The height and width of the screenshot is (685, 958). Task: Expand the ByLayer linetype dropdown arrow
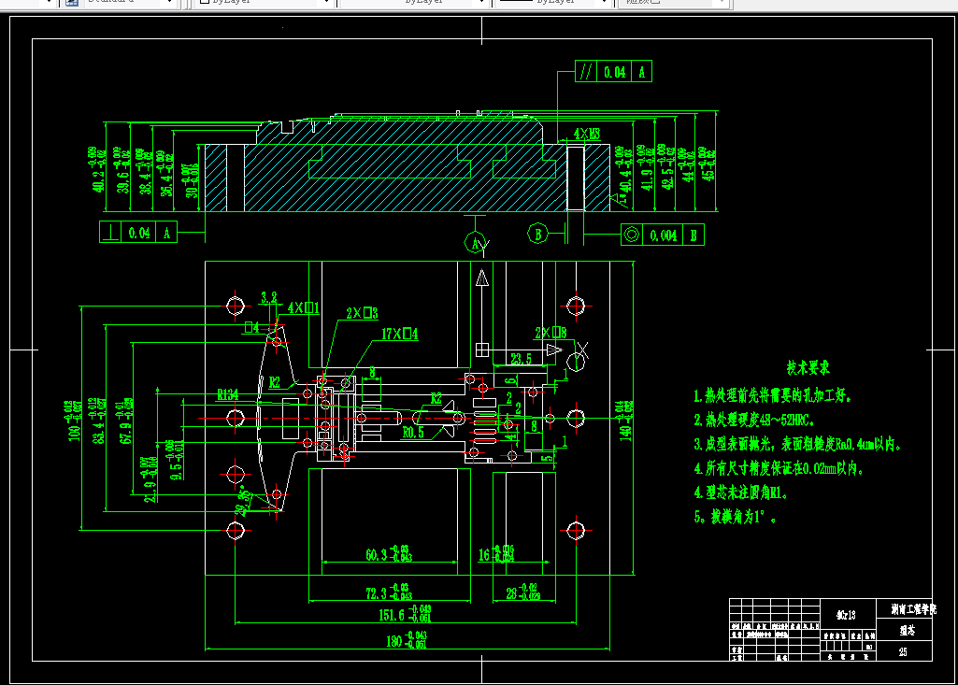[x=480, y=3]
